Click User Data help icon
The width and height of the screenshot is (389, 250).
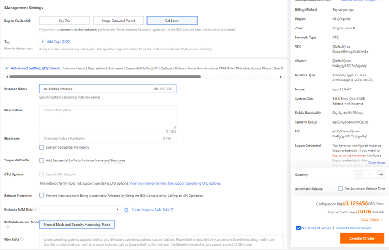click(22, 239)
